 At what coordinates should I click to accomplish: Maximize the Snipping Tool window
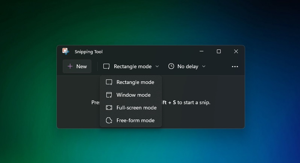click(218, 51)
